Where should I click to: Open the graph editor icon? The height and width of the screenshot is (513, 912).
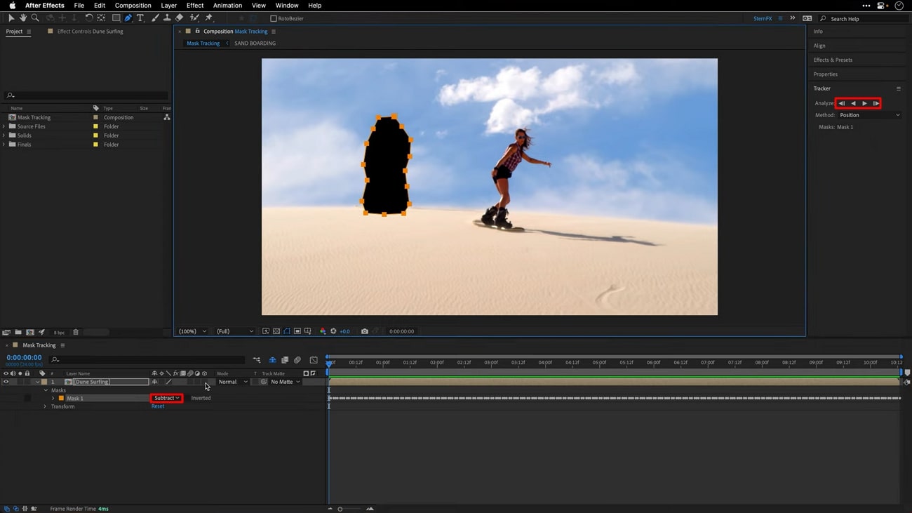coord(314,360)
